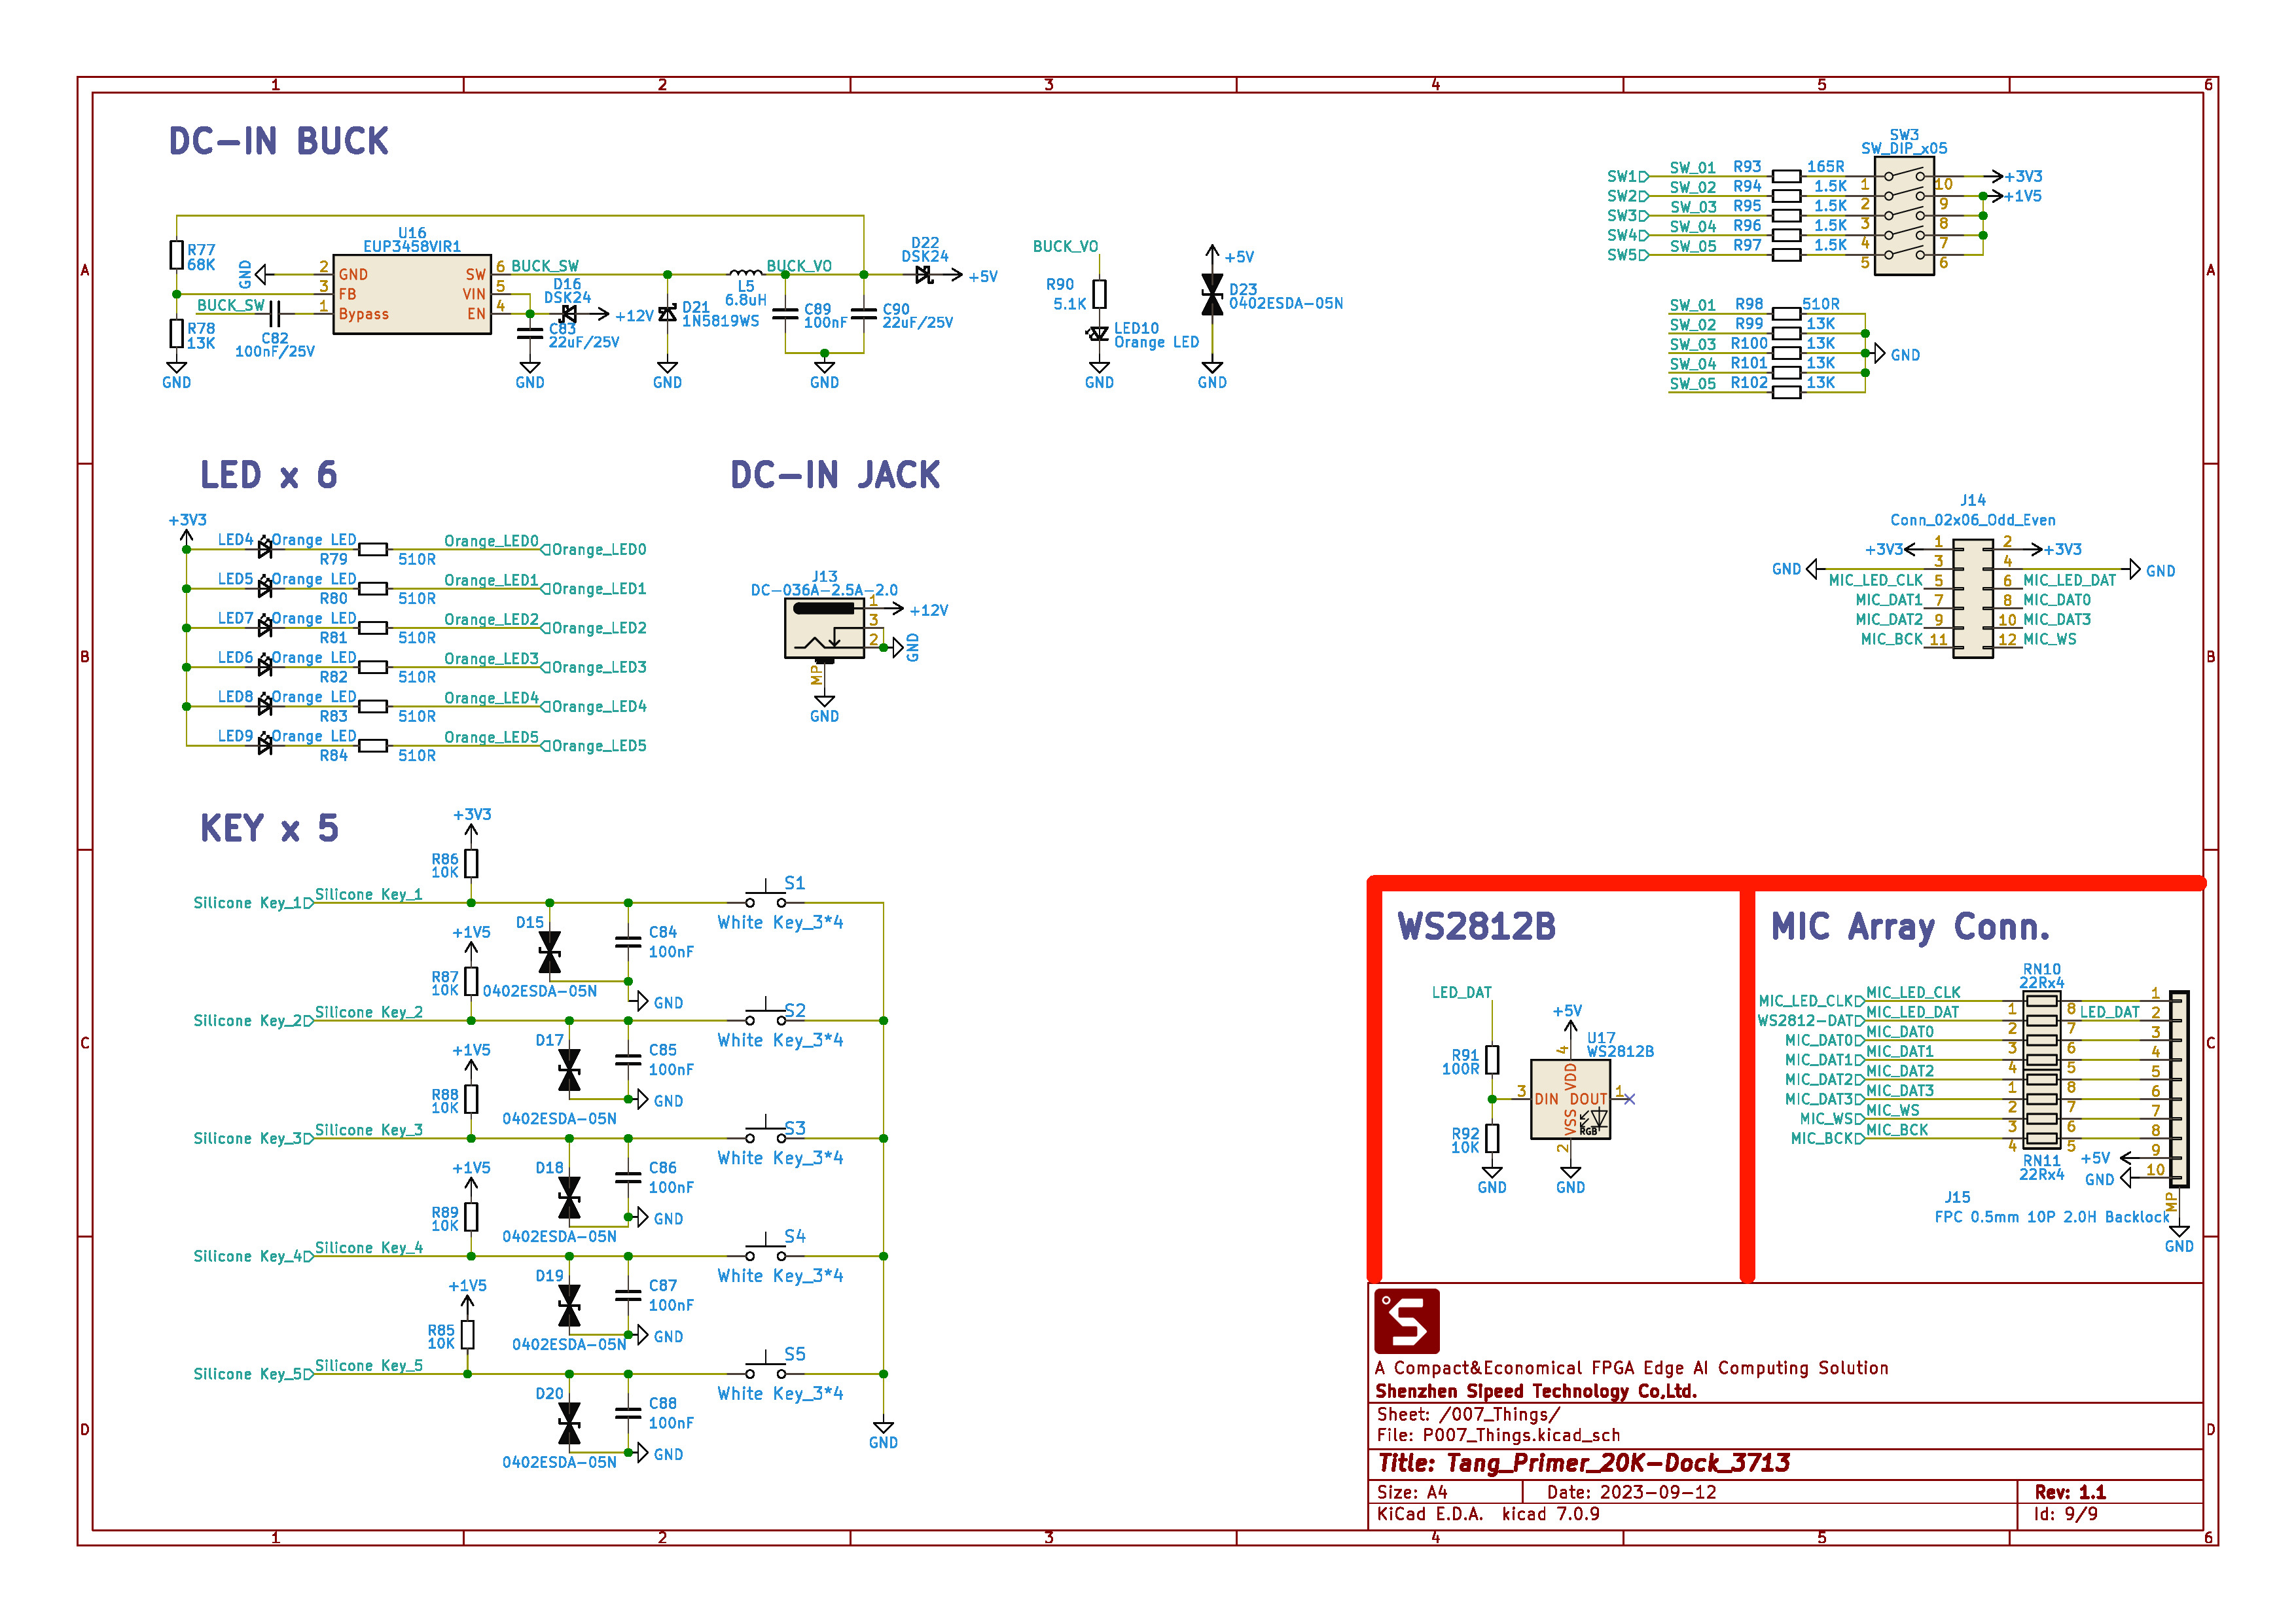Click the "KEY x 5" section title
The width and height of the screenshot is (2296, 1623).
click(269, 829)
